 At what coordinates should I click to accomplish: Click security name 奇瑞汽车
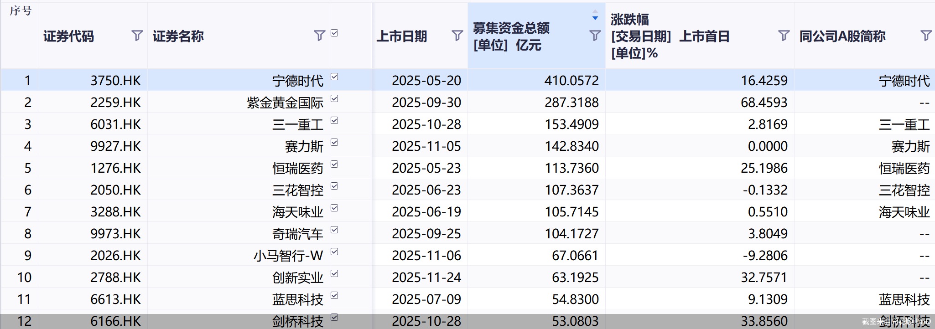click(x=298, y=234)
